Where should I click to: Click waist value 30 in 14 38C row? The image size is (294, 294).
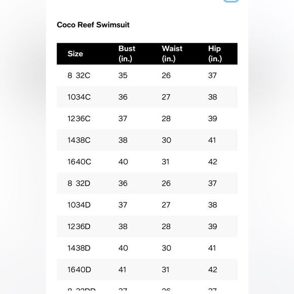166,140
